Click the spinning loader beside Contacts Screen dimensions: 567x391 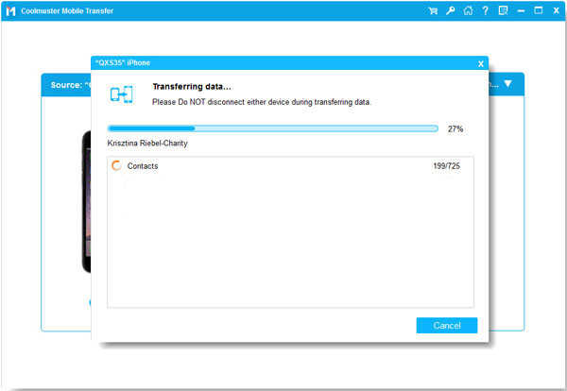coord(116,166)
